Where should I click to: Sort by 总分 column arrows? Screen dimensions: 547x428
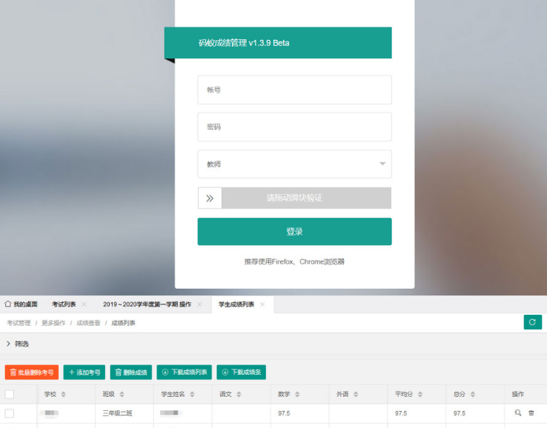pyautogui.click(x=474, y=395)
